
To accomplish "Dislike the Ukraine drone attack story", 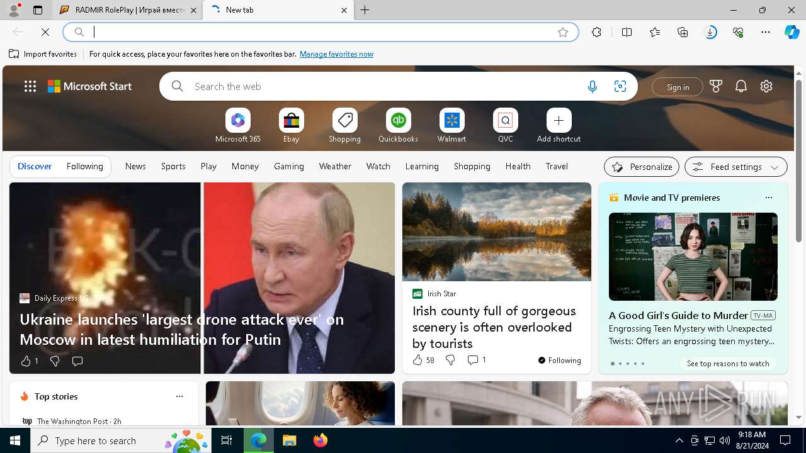I will pos(55,361).
